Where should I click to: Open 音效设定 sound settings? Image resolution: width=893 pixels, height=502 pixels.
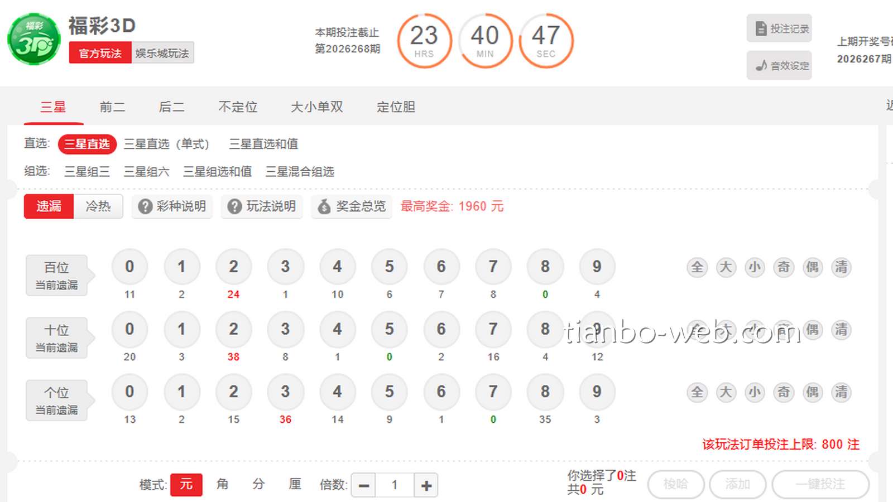(x=779, y=65)
